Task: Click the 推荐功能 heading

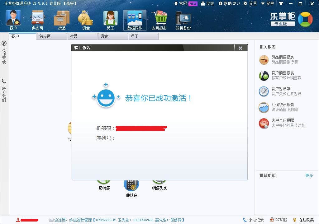Action: coord(267,175)
